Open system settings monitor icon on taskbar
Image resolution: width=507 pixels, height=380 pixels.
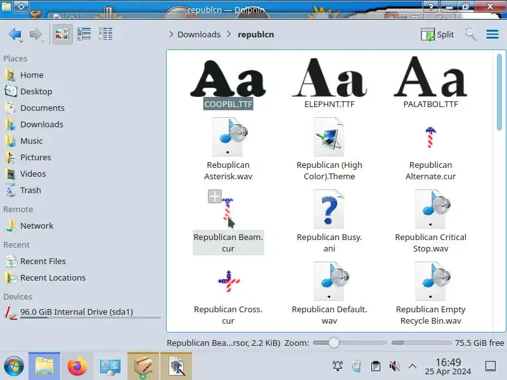coord(110,367)
